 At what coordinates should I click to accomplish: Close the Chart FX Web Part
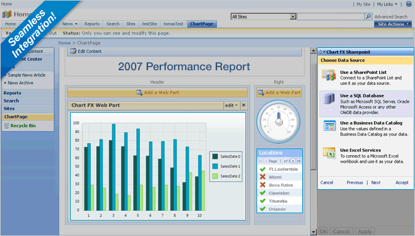point(244,105)
